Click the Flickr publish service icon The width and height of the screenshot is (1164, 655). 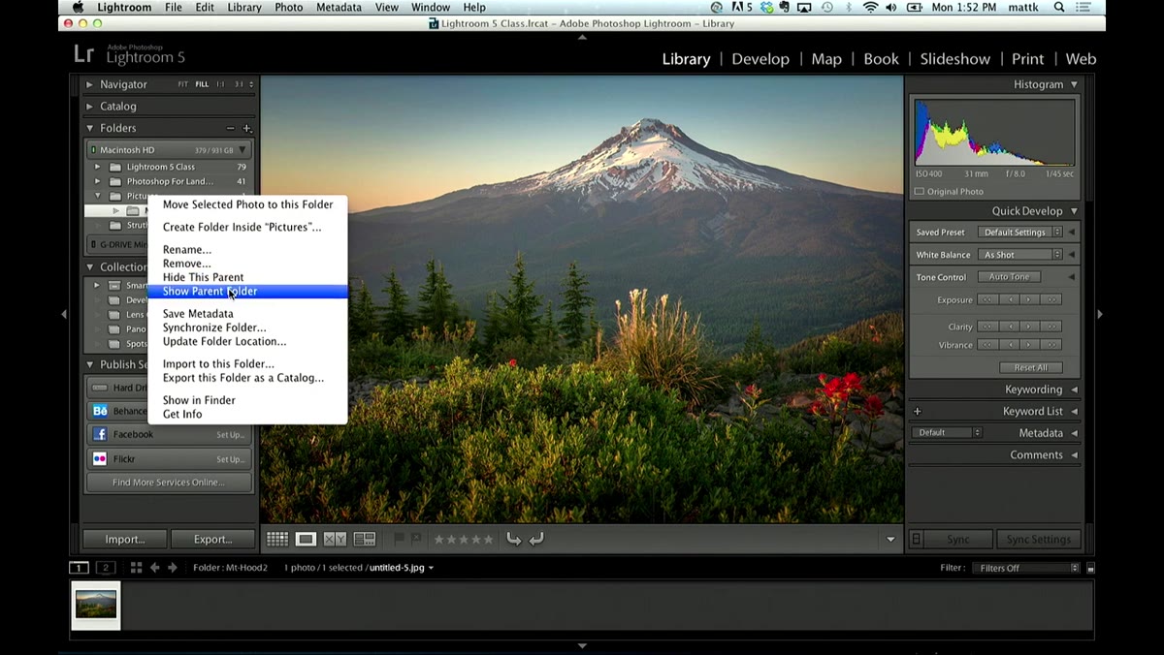tap(100, 458)
